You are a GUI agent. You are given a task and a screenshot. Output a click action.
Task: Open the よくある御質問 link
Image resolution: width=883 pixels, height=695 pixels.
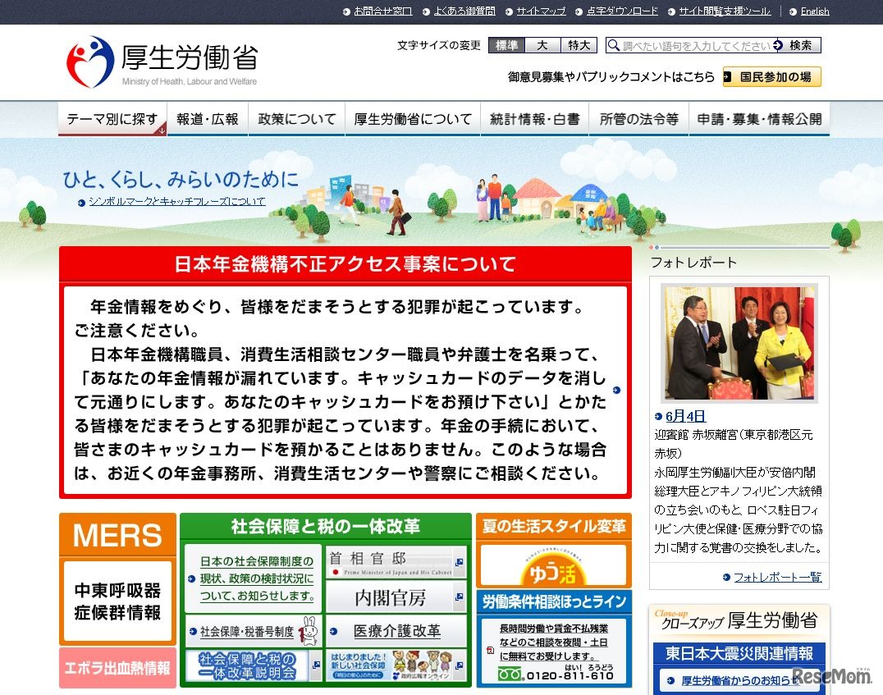click(464, 11)
